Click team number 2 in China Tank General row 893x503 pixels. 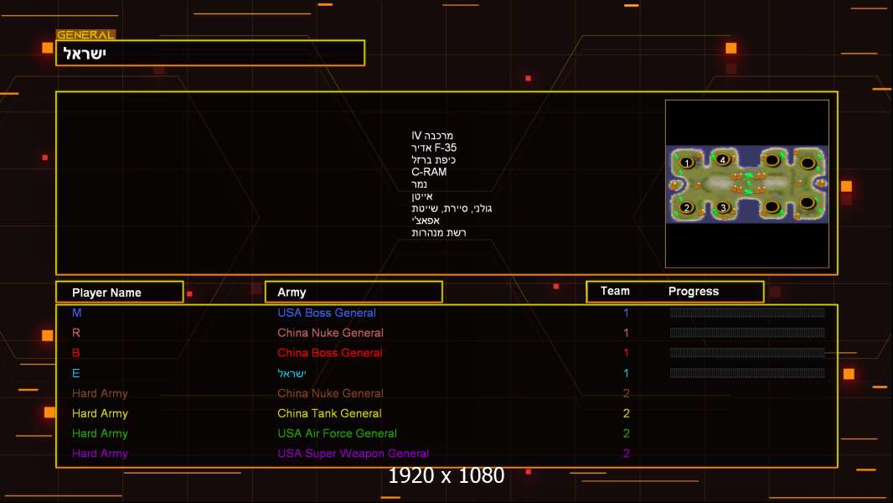pyautogui.click(x=626, y=413)
